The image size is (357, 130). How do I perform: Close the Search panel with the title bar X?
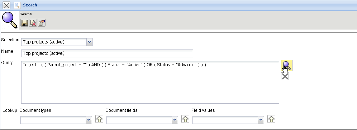tap(6, 5)
